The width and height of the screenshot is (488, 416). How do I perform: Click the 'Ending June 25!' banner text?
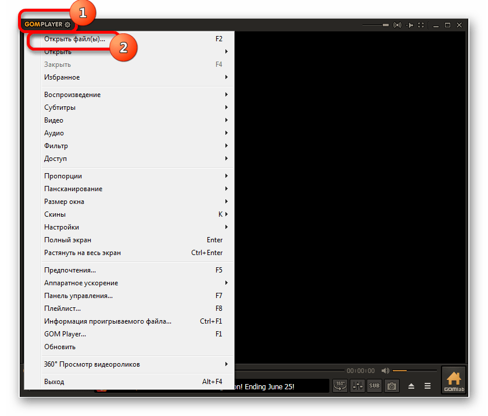point(269,386)
